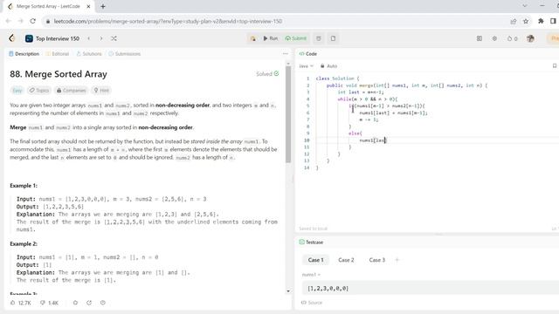
Task: Switch to the Submissions tab
Action: coord(124,54)
